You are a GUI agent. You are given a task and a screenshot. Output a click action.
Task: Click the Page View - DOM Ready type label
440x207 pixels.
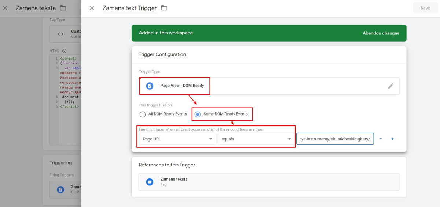[x=182, y=86]
